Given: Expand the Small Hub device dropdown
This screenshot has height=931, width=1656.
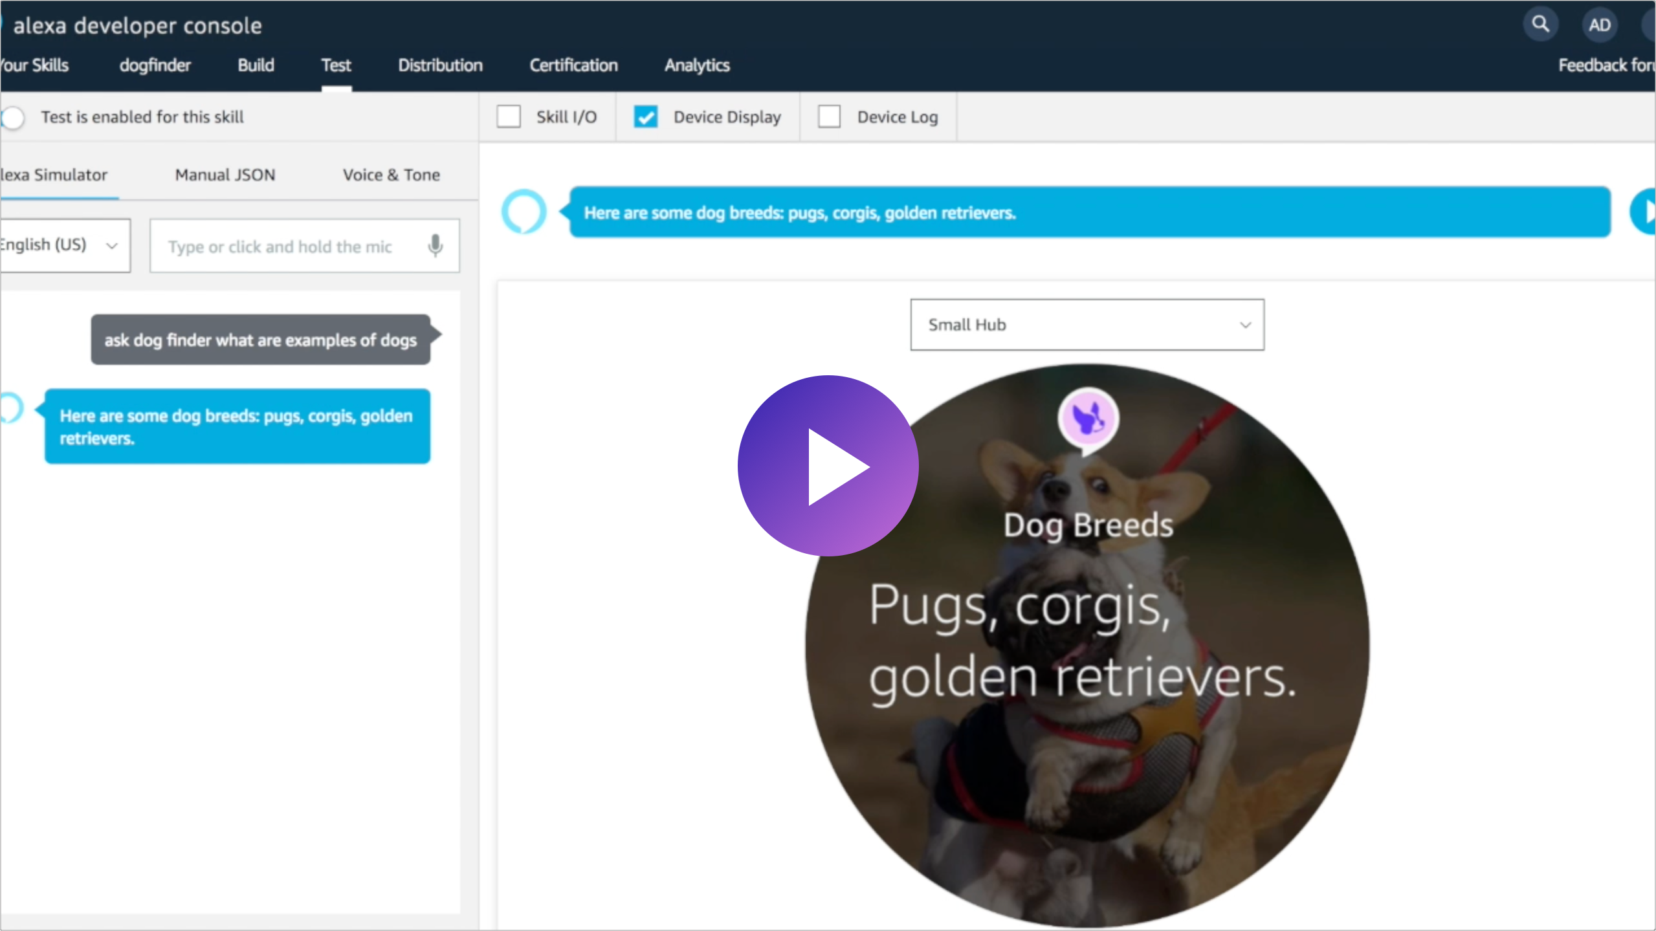Looking at the screenshot, I should [1086, 324].
